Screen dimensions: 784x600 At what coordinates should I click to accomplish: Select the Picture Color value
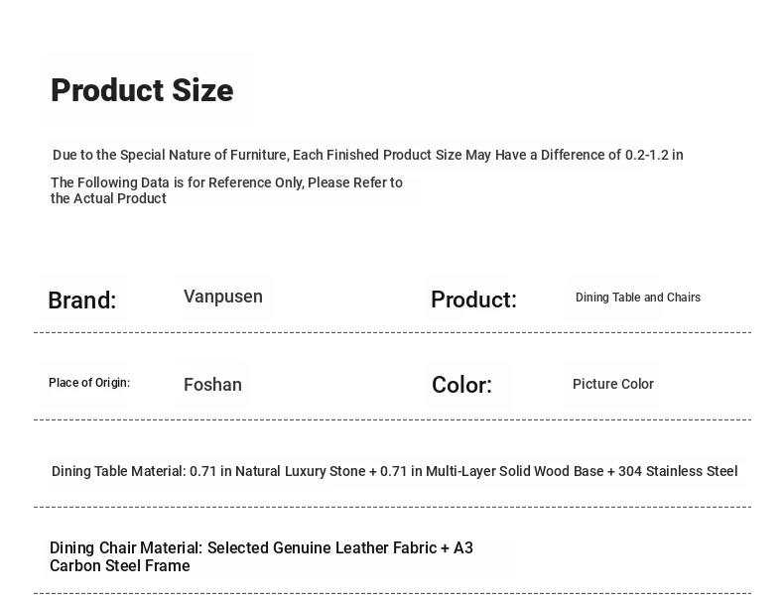[613, 384]
